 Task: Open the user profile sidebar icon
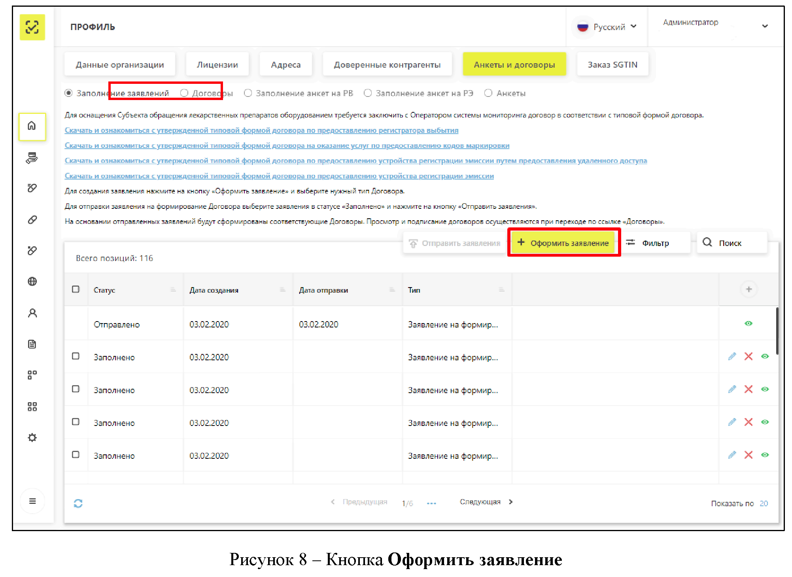pos(32,313)
